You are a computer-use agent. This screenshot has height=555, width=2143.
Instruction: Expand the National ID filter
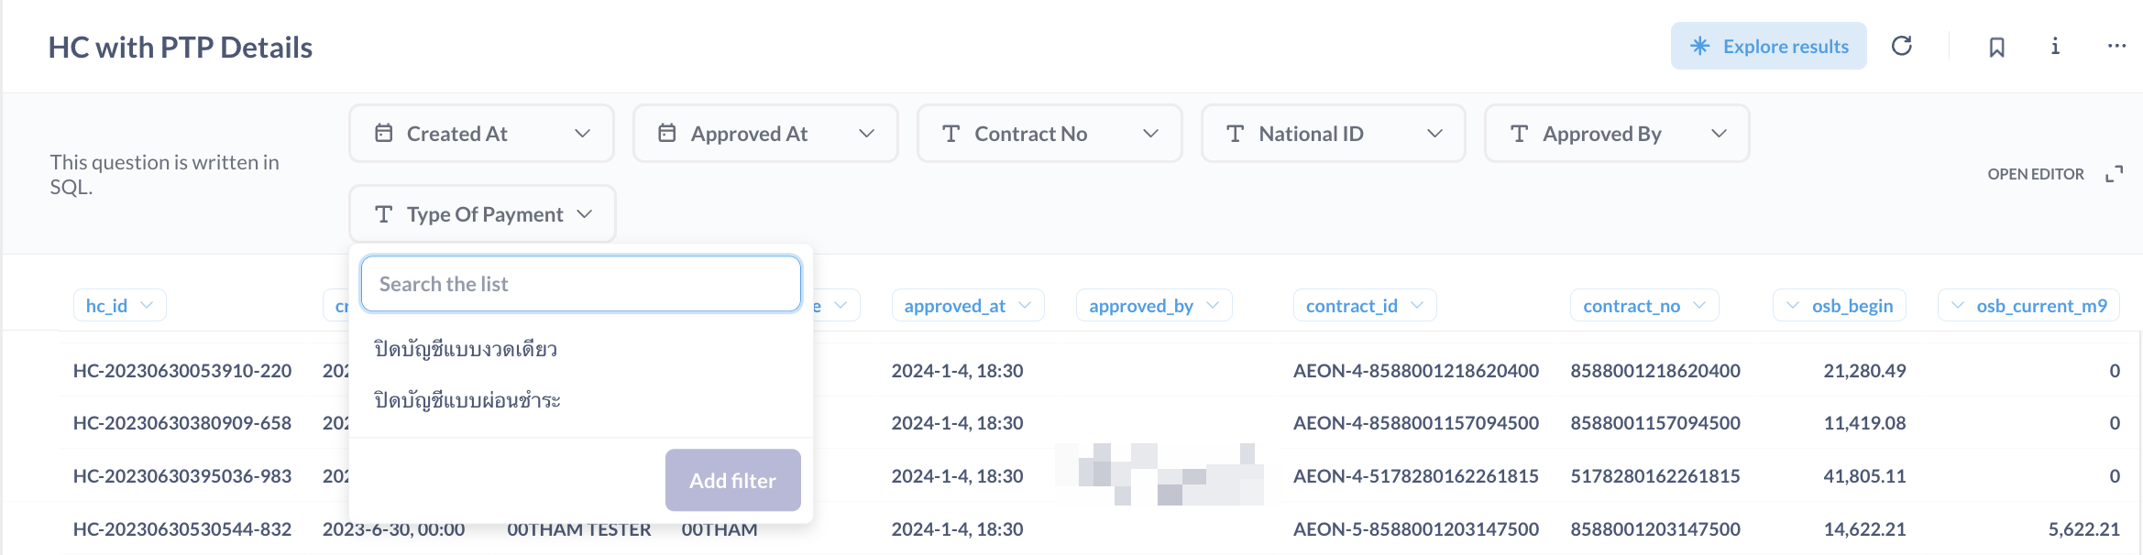point(1333,134)
